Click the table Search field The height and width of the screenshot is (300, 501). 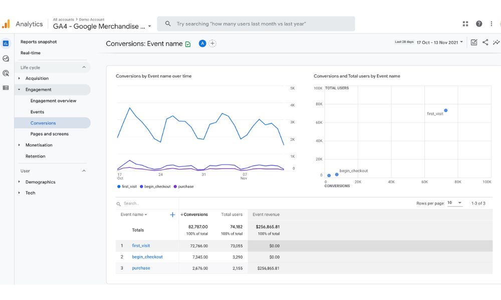(x=147, y=203)
